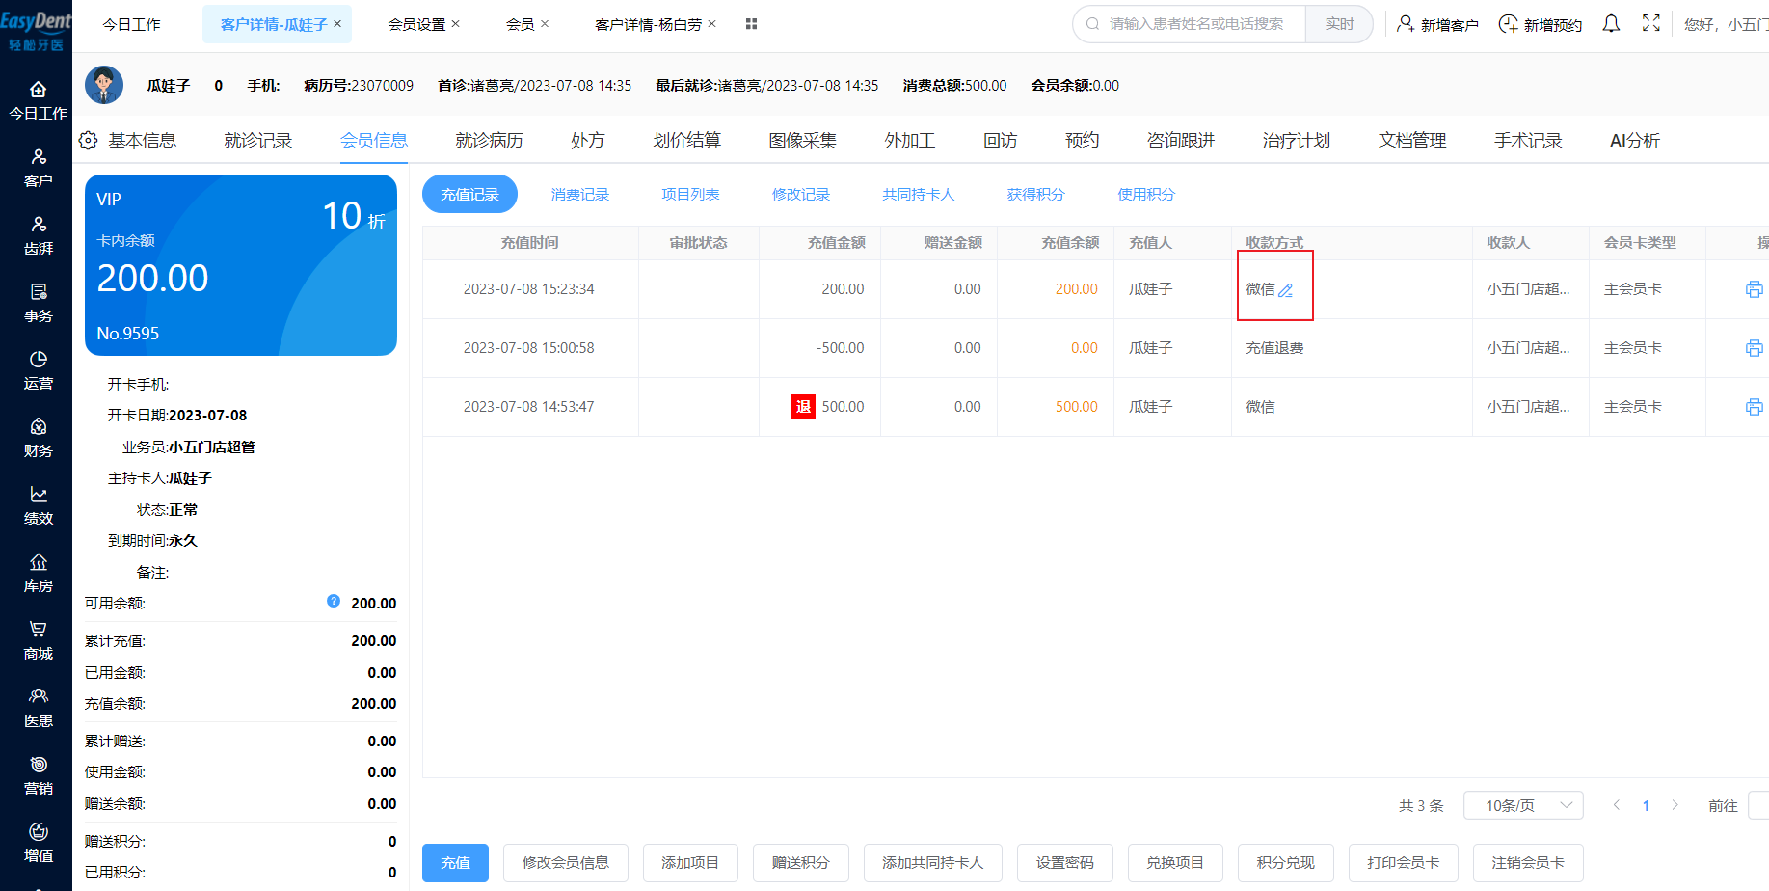Open the AI分析 tab

(1635, 141)
